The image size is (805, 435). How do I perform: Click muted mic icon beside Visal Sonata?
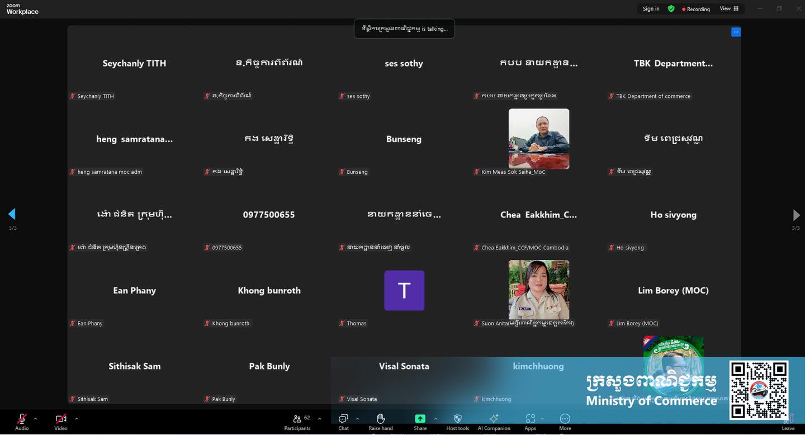click(342, 399)
